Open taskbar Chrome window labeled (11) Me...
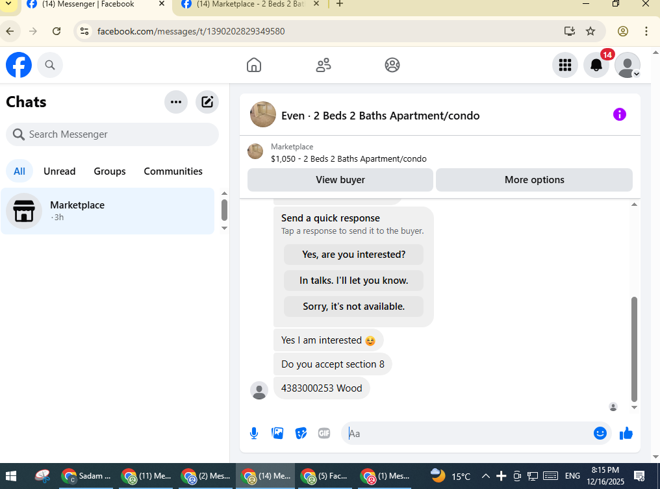Image resolution: width=660 pixels, height=489 pixels. pos(146,476)
